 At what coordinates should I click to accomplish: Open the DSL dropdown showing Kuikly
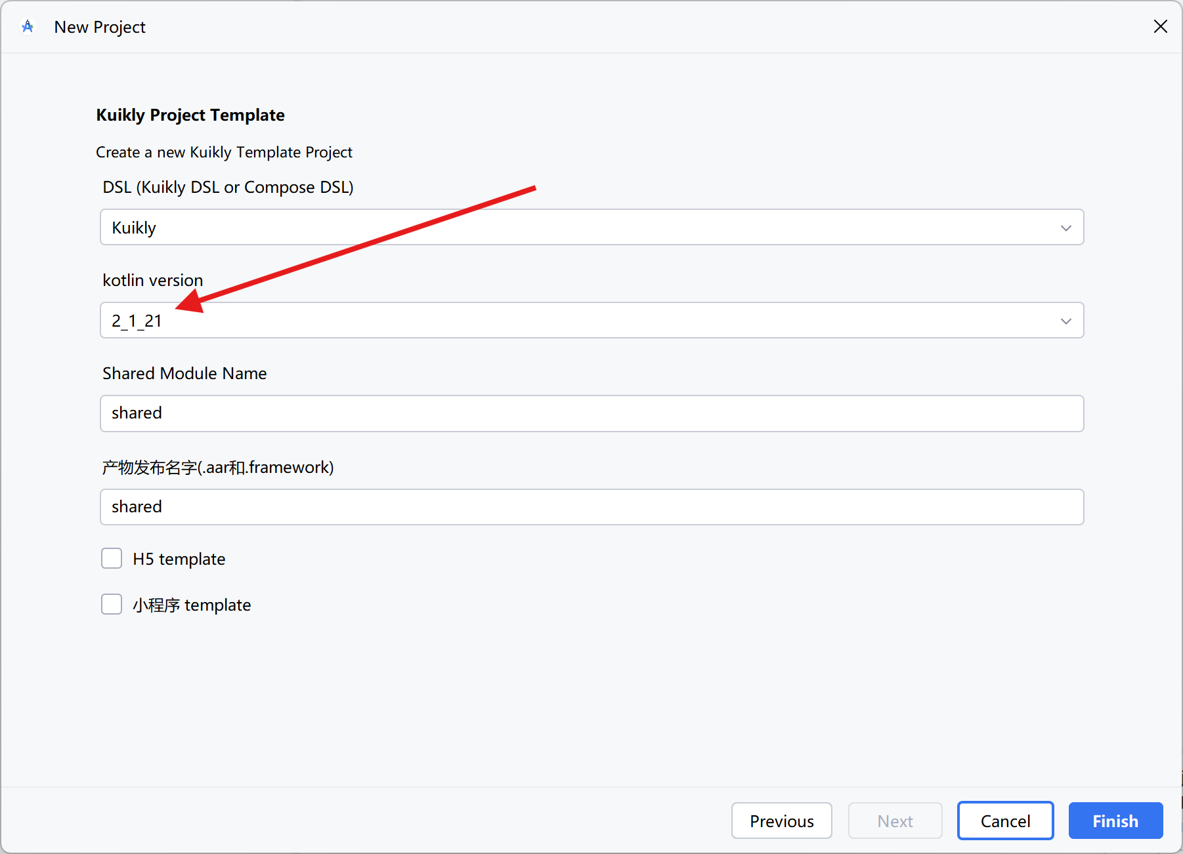click(591, 227)
